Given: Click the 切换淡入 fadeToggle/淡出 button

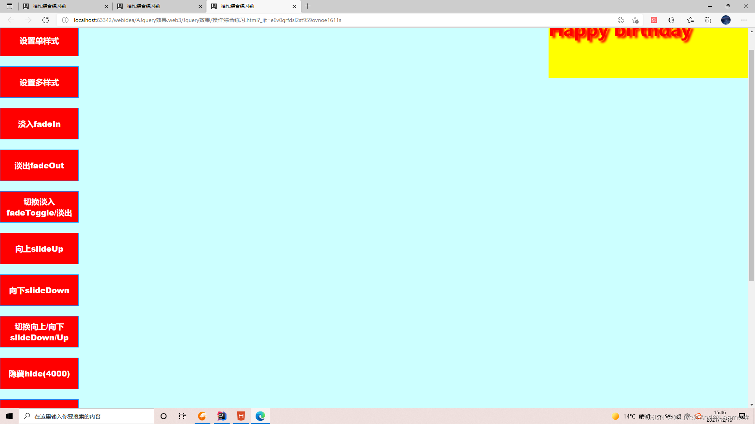Looking at the screenshot, I should click(39, 207).
